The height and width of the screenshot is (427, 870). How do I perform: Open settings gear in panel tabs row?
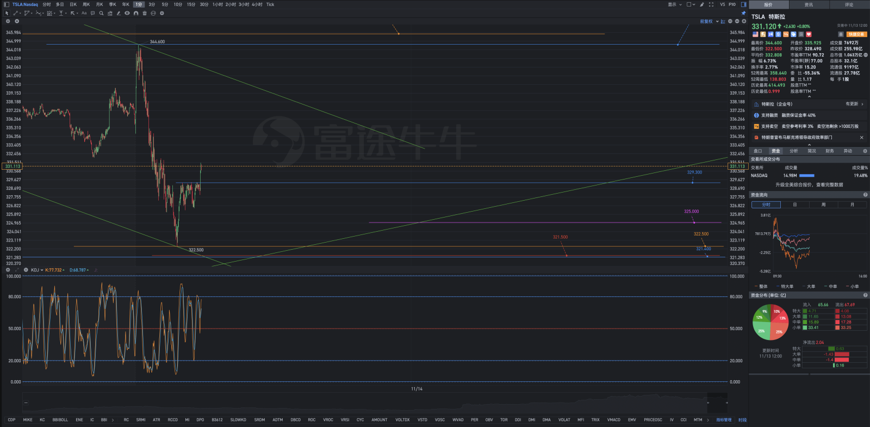[865, 151]
